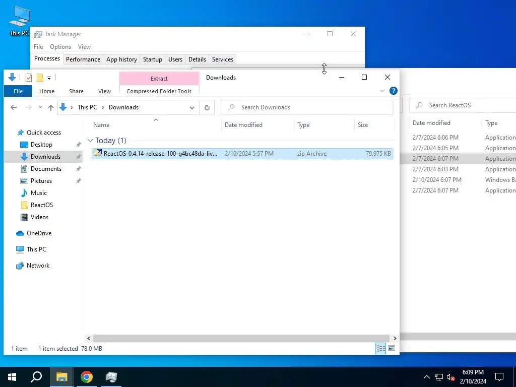Click the Search ReactOS box
516x387 pixels.
point(463,105)
